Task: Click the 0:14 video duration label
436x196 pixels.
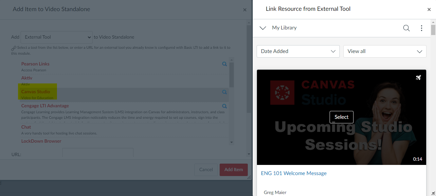Action: (418, 159)
